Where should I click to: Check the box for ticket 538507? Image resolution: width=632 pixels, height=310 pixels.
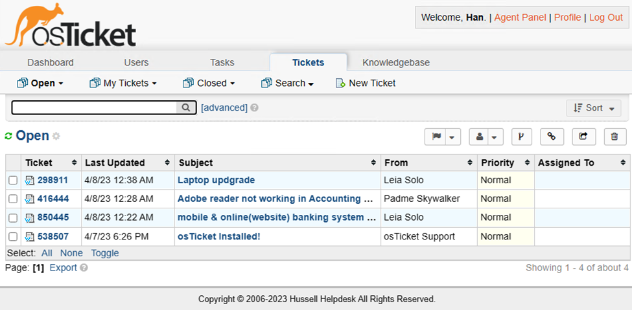click(x=13, y=237)
